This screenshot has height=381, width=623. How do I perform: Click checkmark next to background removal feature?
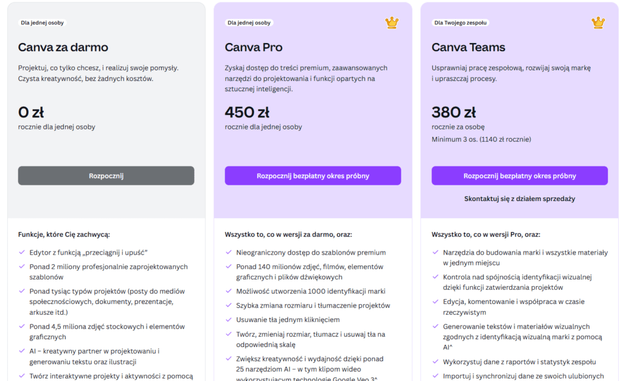click(229, 320)
